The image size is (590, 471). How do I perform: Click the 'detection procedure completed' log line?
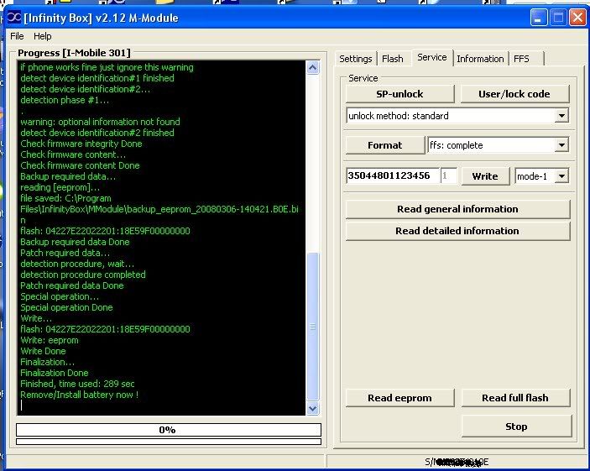(x=83, y=275)
